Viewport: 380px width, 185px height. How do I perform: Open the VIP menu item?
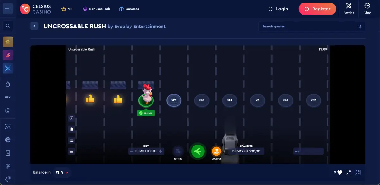(67, 9)
